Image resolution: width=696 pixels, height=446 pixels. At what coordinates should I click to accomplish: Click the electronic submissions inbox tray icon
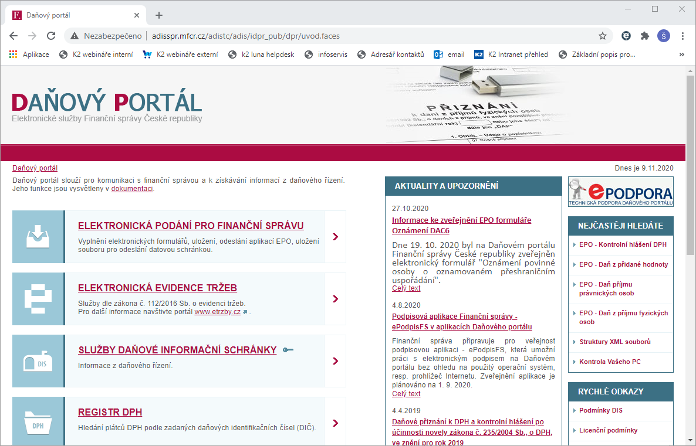[38, 237]
